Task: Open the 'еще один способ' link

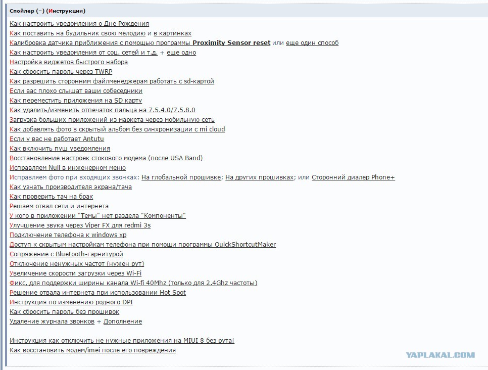Action: [312, 43]
